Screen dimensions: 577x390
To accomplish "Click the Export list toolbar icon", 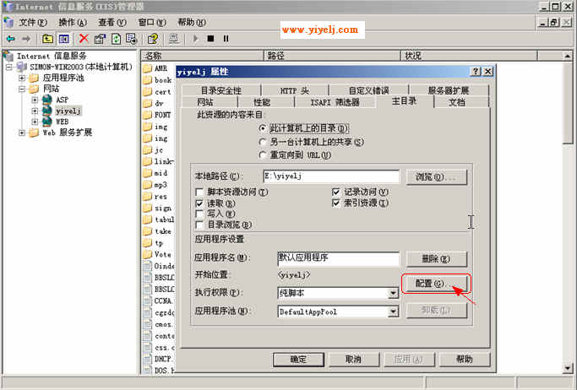I will point(132,39).
